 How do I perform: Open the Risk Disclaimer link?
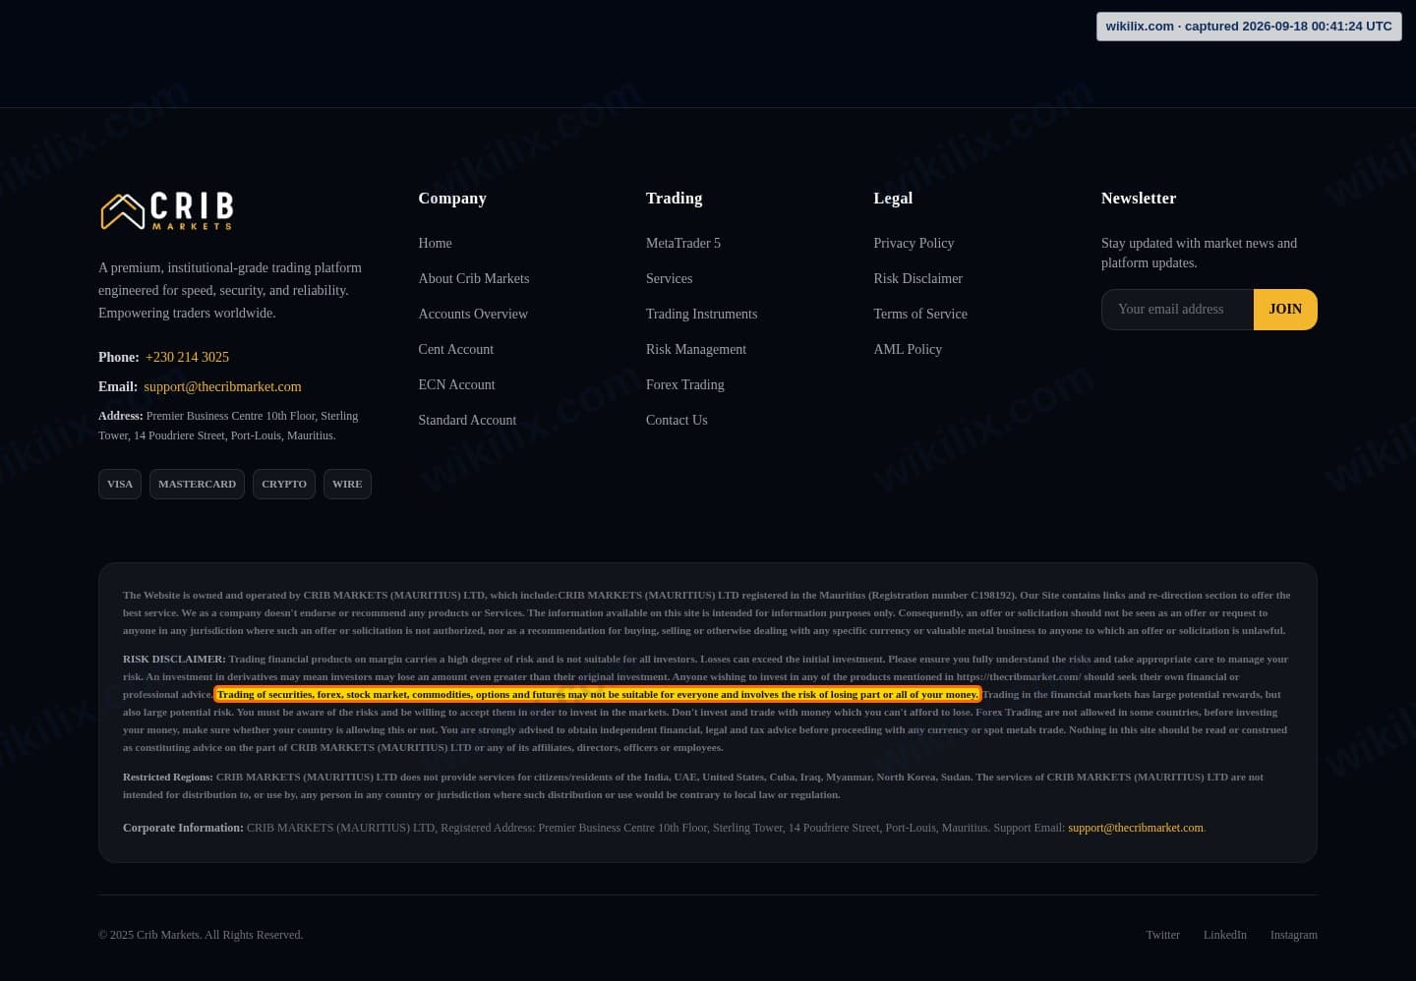(x=917, y=278)
